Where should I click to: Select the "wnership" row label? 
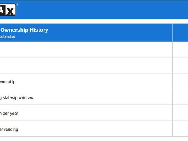point(8,82)
